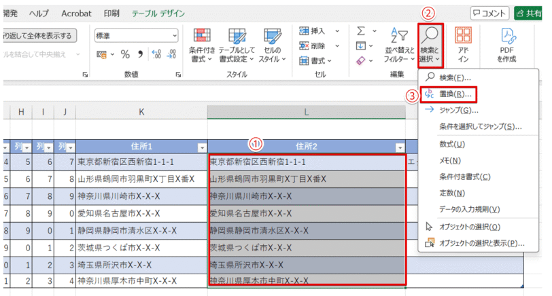Click the Clear eraser icon
Image resolution: width=552 pixels, height=296 pixels.
(361, 61)
